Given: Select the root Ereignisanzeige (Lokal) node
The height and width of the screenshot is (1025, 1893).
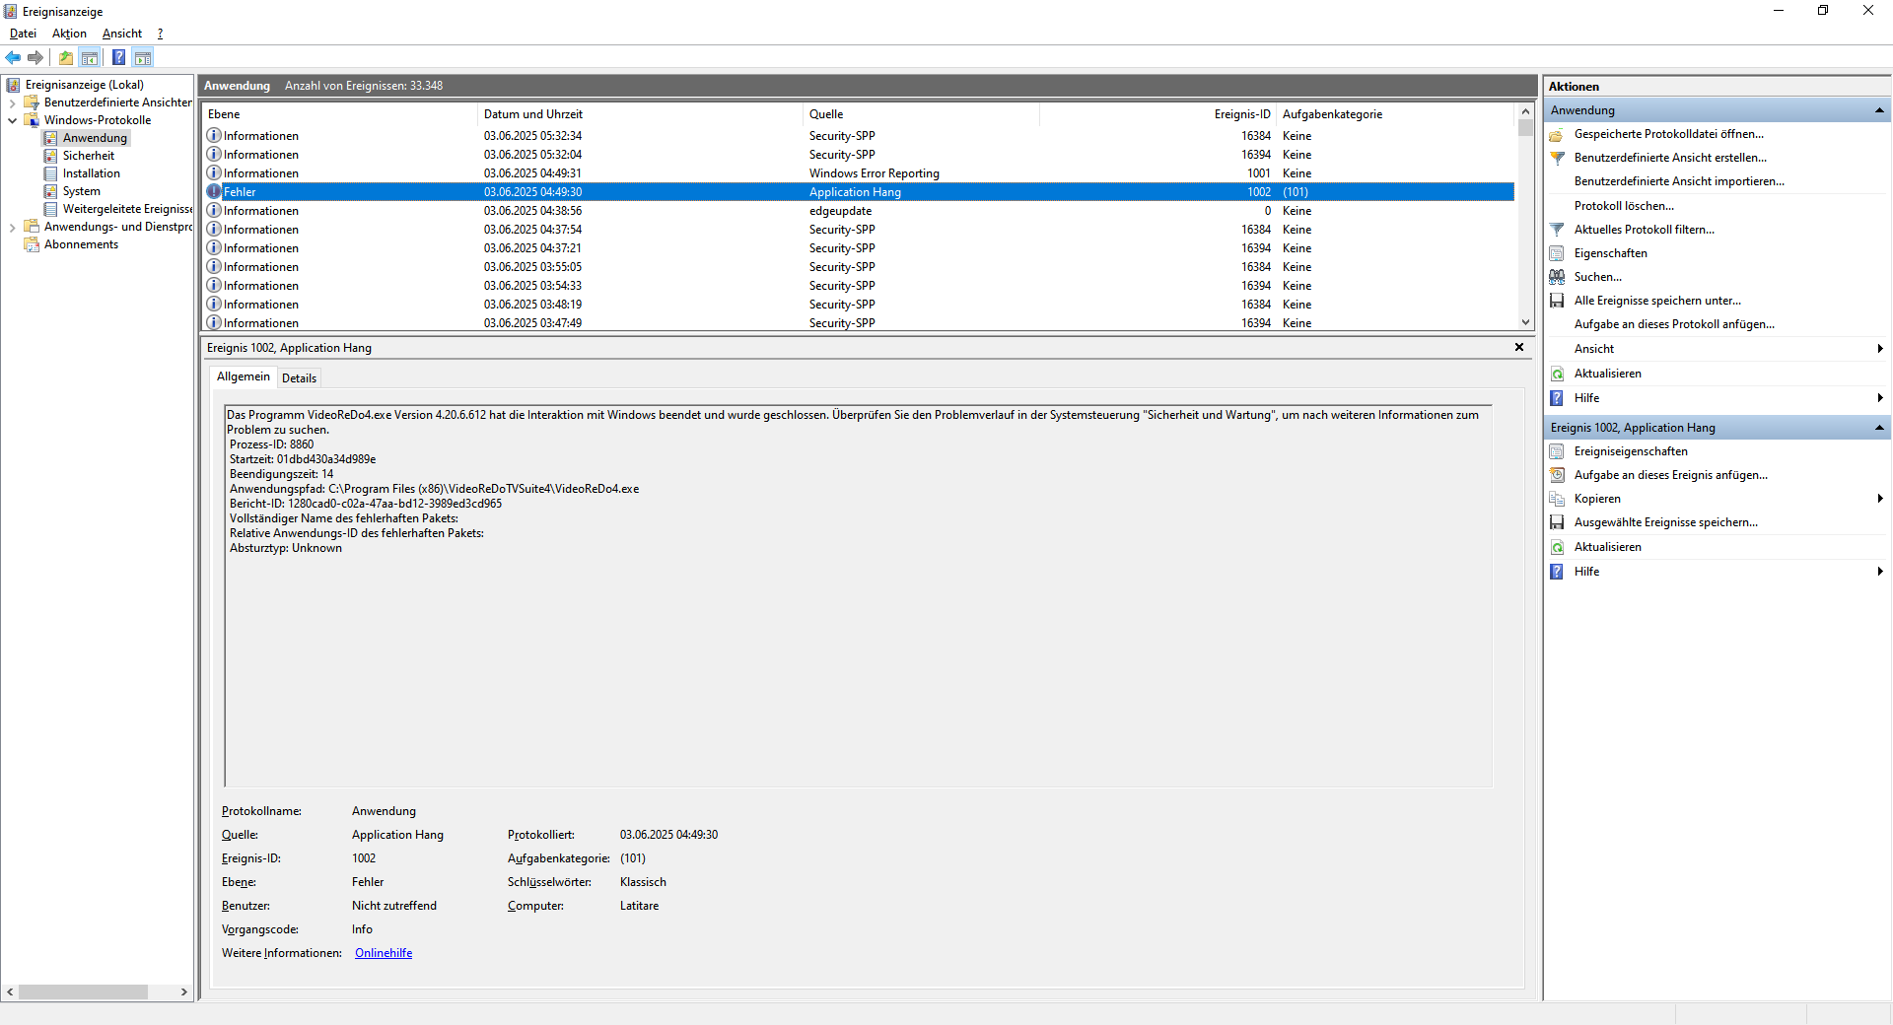Looking at the screenshot, I should coord(85,85).
